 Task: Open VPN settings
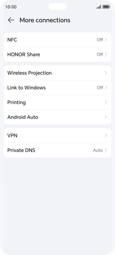pyautogui.click(x=57, y=136)
